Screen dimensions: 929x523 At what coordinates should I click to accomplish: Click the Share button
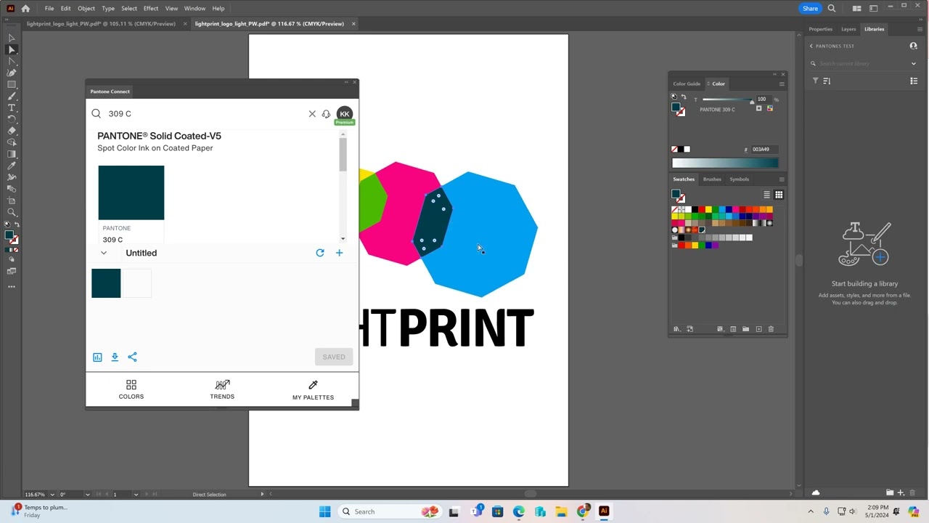[810, 9]
